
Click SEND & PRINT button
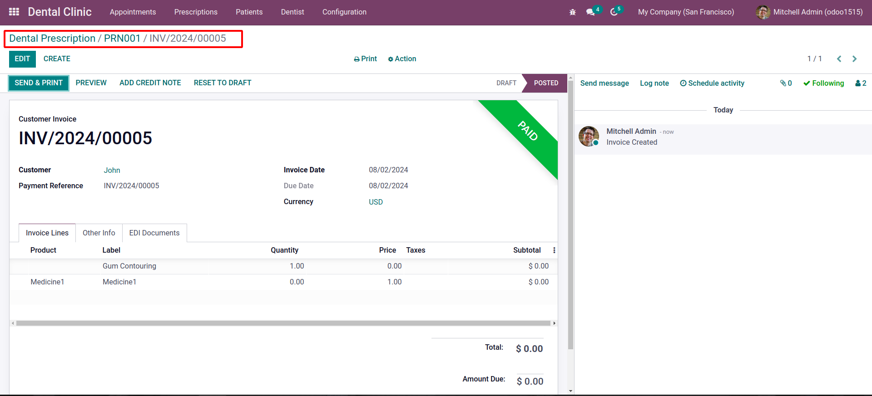(x=39, y=83)
